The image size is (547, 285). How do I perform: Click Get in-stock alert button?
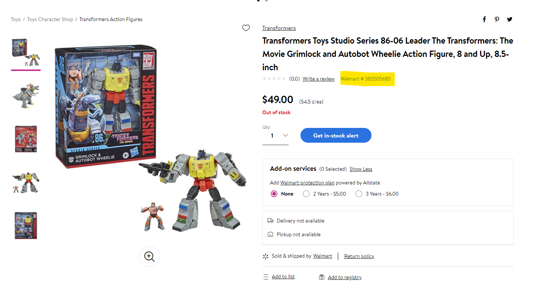(x=336, y=135)
